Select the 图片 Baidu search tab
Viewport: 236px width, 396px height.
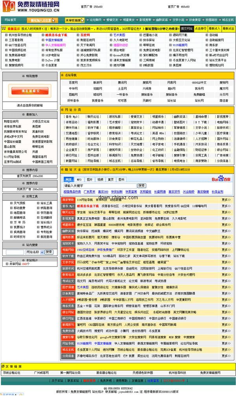click(x=90, y=179)
